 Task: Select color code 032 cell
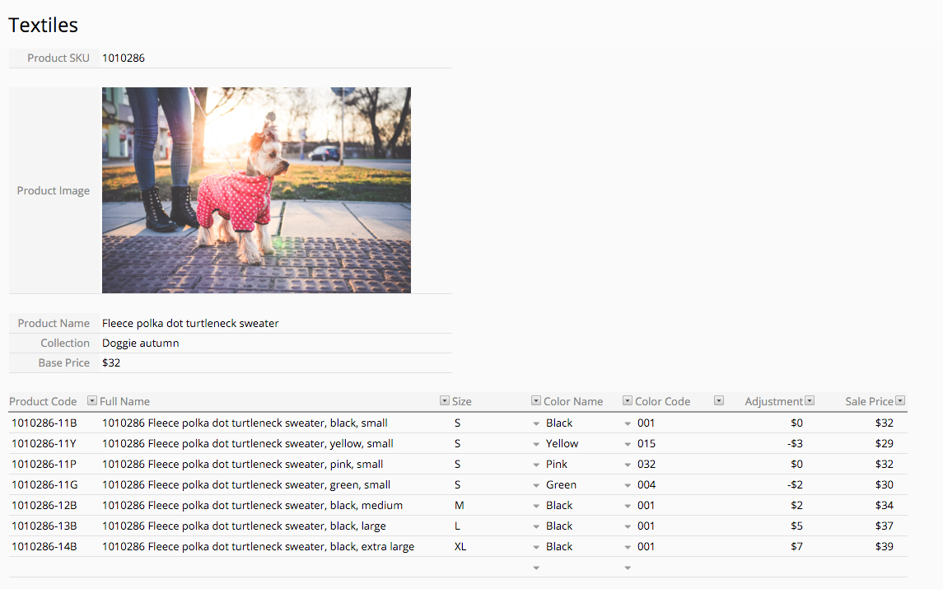[647, 464]
